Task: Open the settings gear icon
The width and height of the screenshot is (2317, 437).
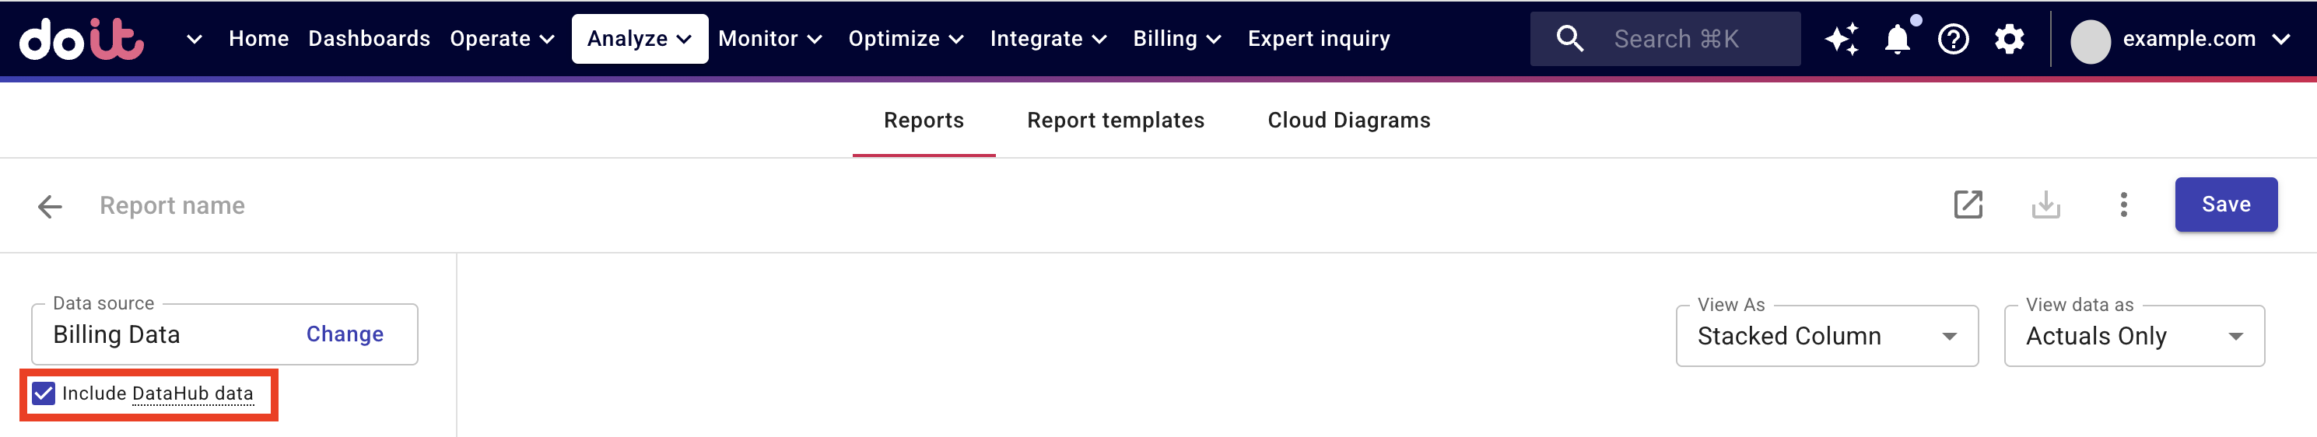Action: (2008, 39)
